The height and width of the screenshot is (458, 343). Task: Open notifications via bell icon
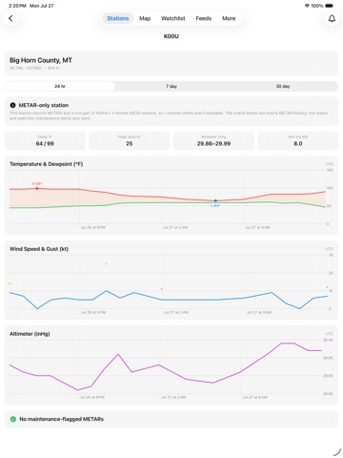pyautogui.click(x=332, y=18)
